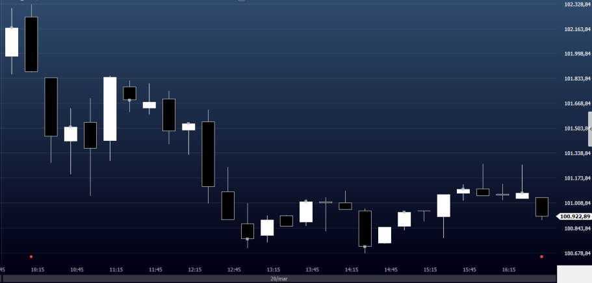Select the 101.668,84 price level label
Image resolution: width=592 pixels, height=283 pixels.
577,104
